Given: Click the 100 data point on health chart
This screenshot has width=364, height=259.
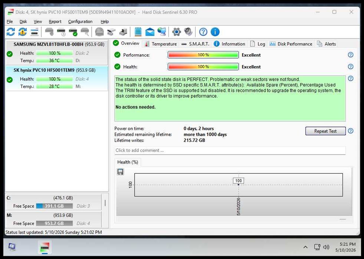Looking at the screenshot, I should point(239,185).
